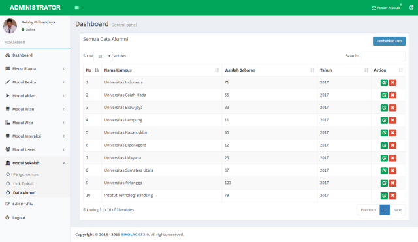Click green edit icon for Universitas Airlangga
The height and width of the screenshot is (242, 418).
point(384,183)
